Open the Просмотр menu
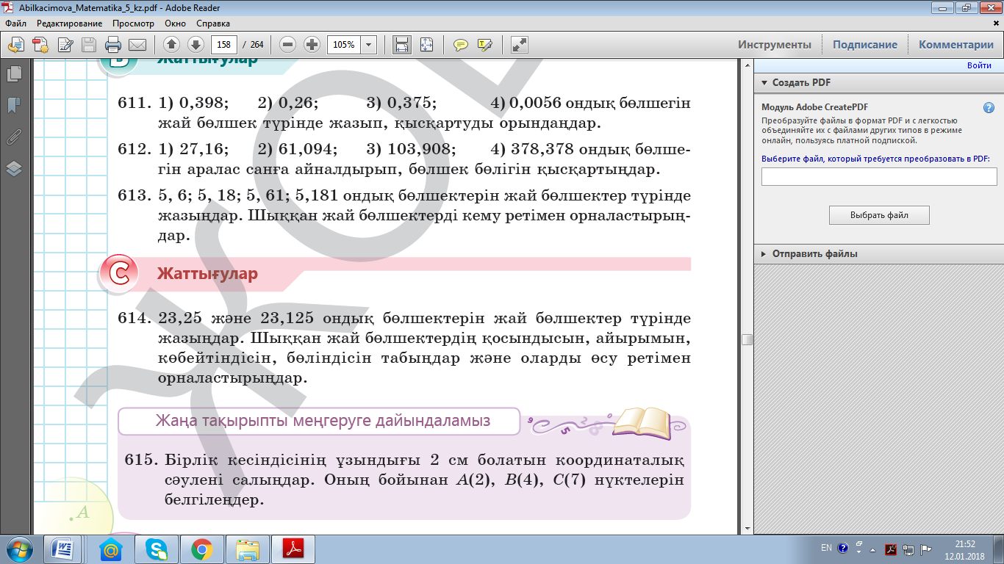1004x564 pixels. click(133, 23)
